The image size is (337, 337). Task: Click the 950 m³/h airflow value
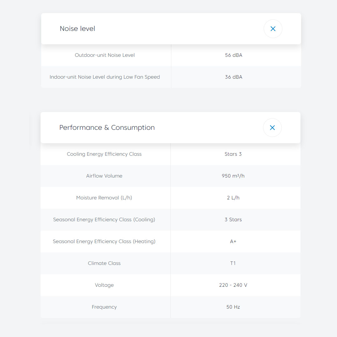pyautogui.click(x=233, y=176)
